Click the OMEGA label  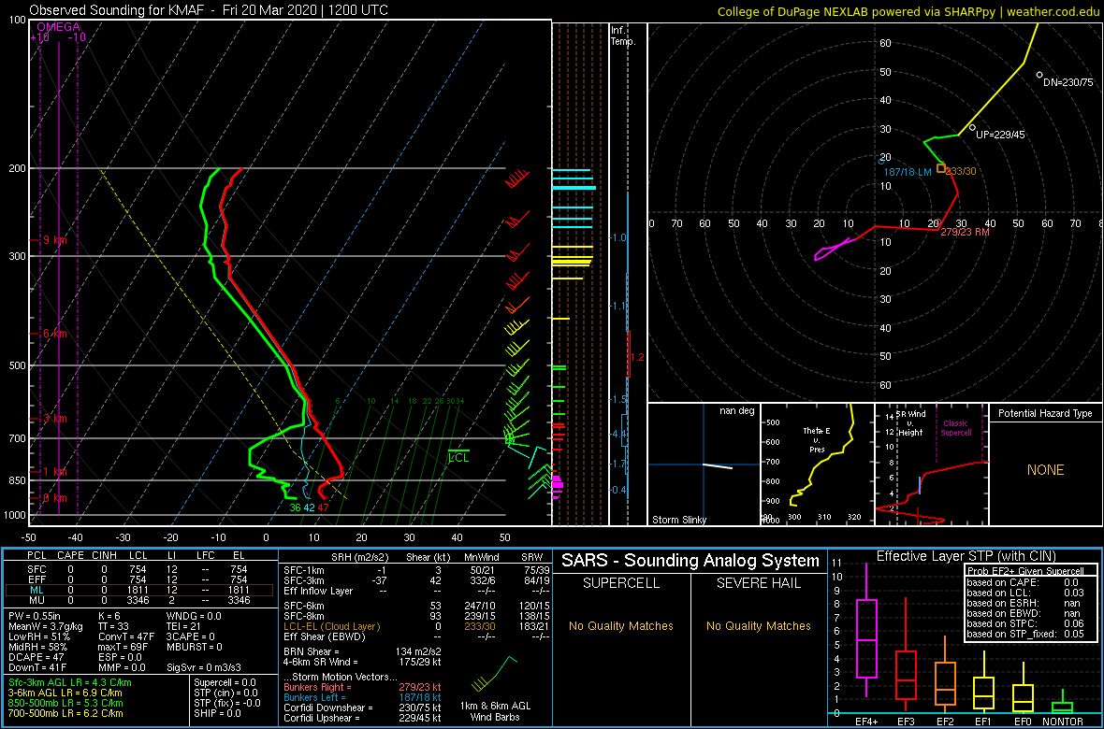[x=58, y=27]
